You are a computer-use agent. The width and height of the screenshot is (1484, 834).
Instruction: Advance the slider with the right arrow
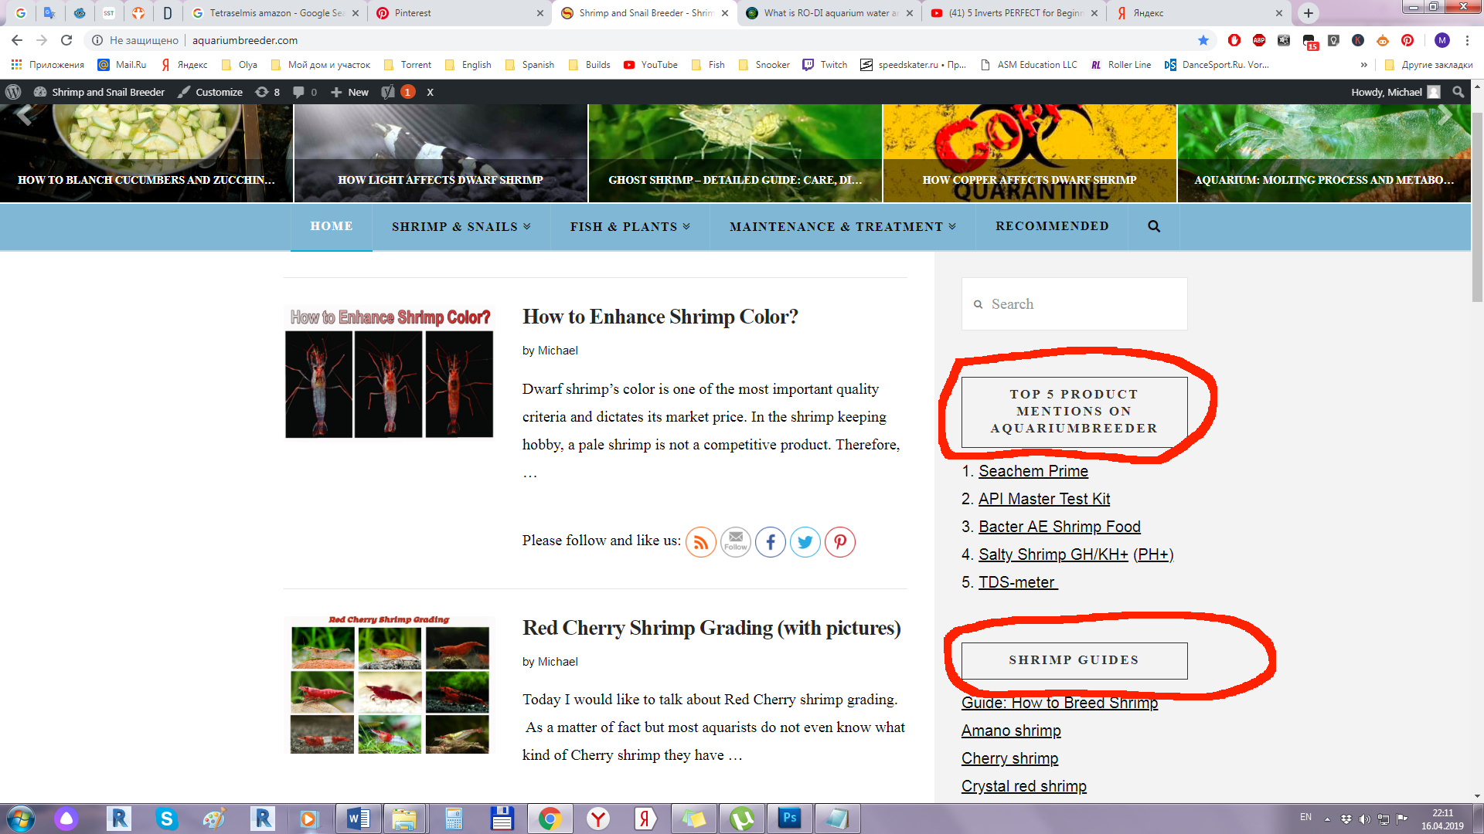tap(1445, 115)
